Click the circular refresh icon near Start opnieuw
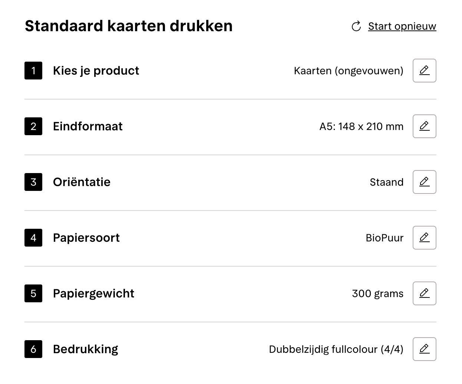 pyautogui.click(x=356, y=26)
